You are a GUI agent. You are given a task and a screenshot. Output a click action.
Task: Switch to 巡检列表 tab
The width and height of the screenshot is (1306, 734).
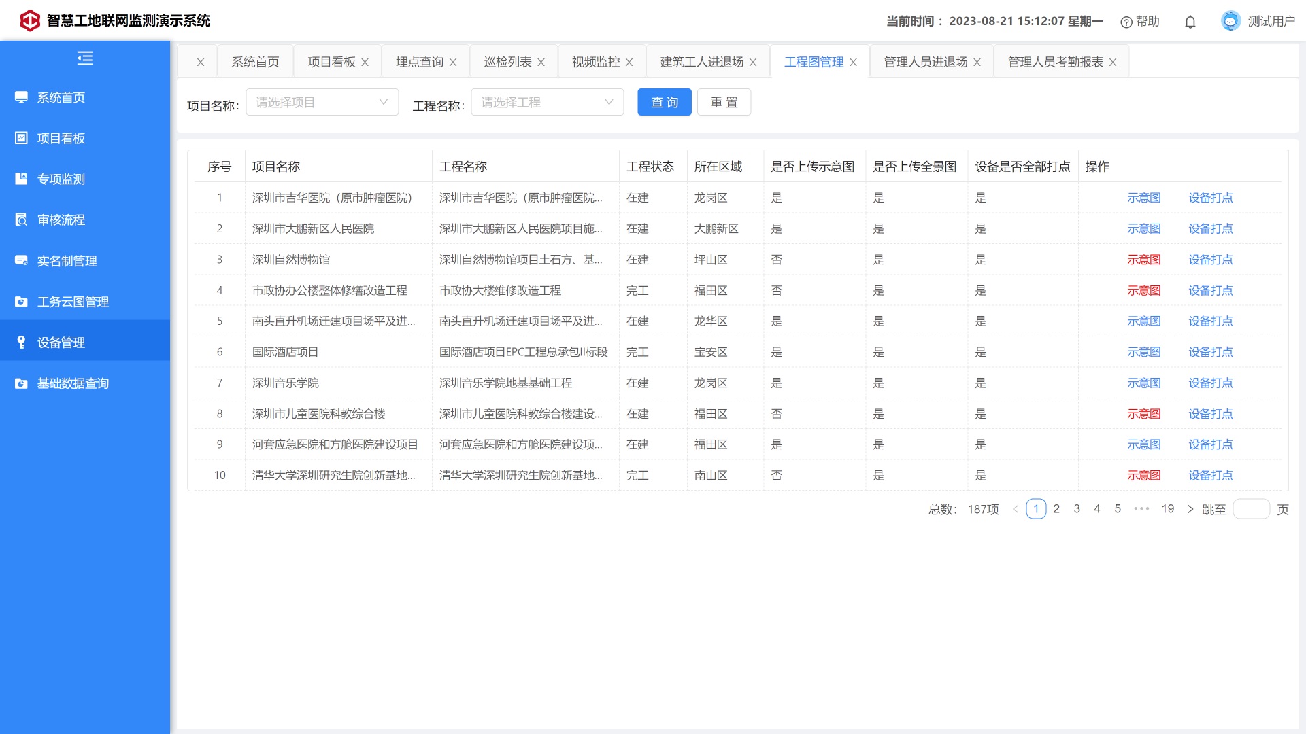point(507,62)
